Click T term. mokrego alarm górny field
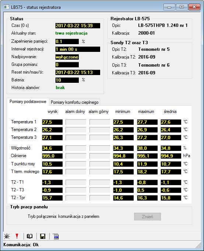Image resolution: width=204 pixels, height=251 pixels. click(99, 172)
